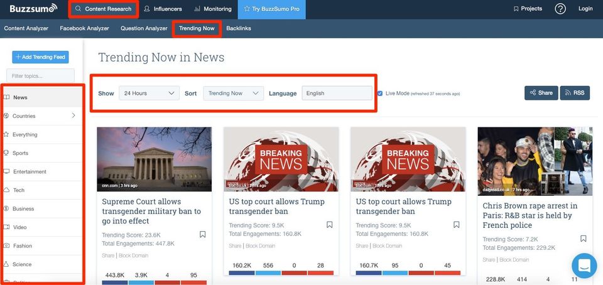Click the Everything star icon

[6, 134]
